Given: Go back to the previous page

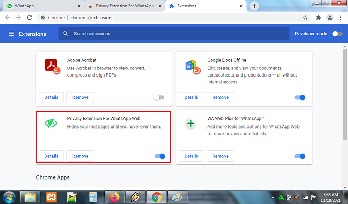Looking at the screenshot, I should [x=8, y=18].
